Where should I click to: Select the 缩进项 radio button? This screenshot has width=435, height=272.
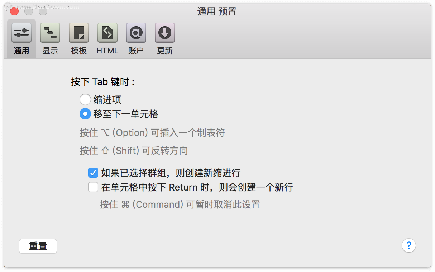[x=85, y=99]
